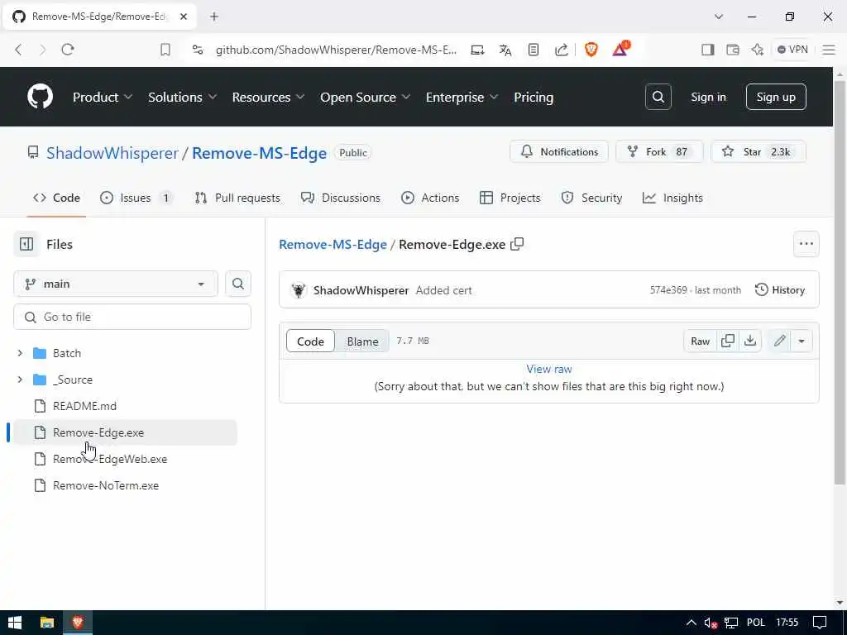Open File Explorer on taskbar
The height and width of the screenshot is (635, 847).
coord(47,623)
